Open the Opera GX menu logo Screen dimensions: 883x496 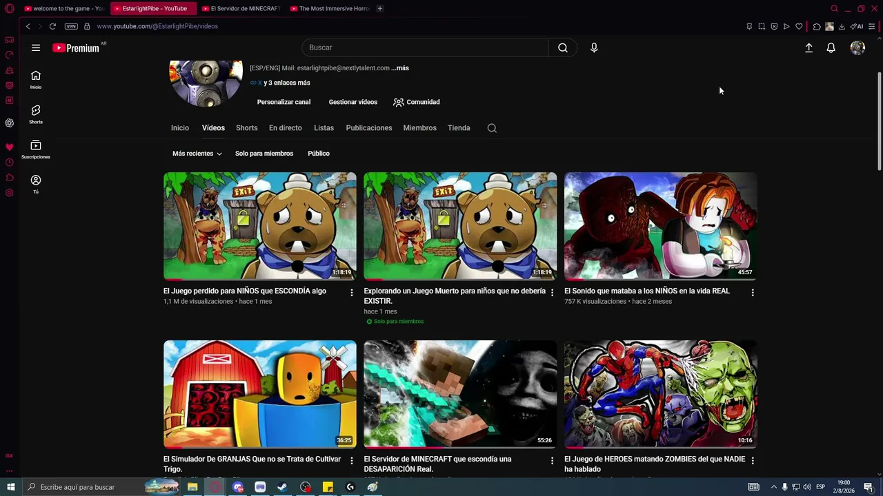10,8
